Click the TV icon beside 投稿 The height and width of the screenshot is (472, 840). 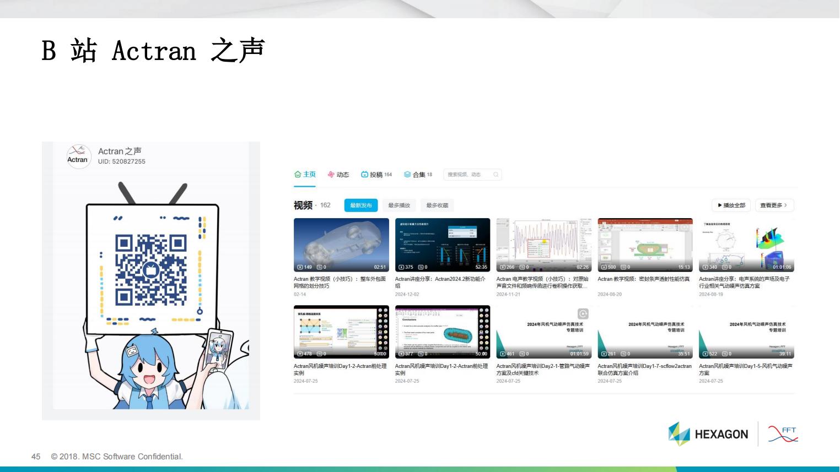tap(364, 175)
